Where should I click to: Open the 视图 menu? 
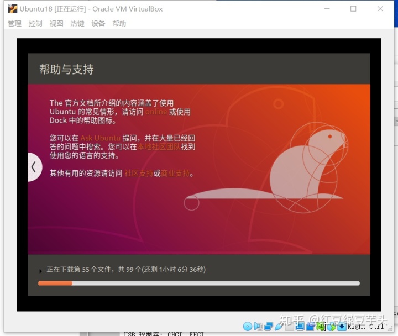coord(56,24)
